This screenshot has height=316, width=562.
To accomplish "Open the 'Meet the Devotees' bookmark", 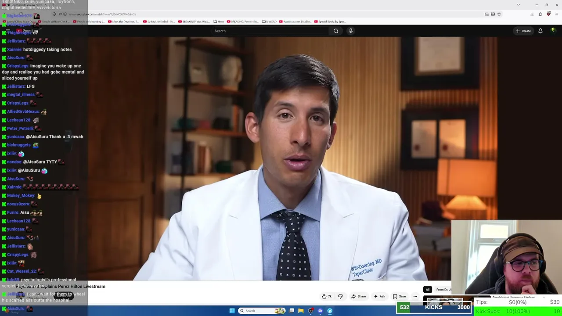I will pos(123,22).
